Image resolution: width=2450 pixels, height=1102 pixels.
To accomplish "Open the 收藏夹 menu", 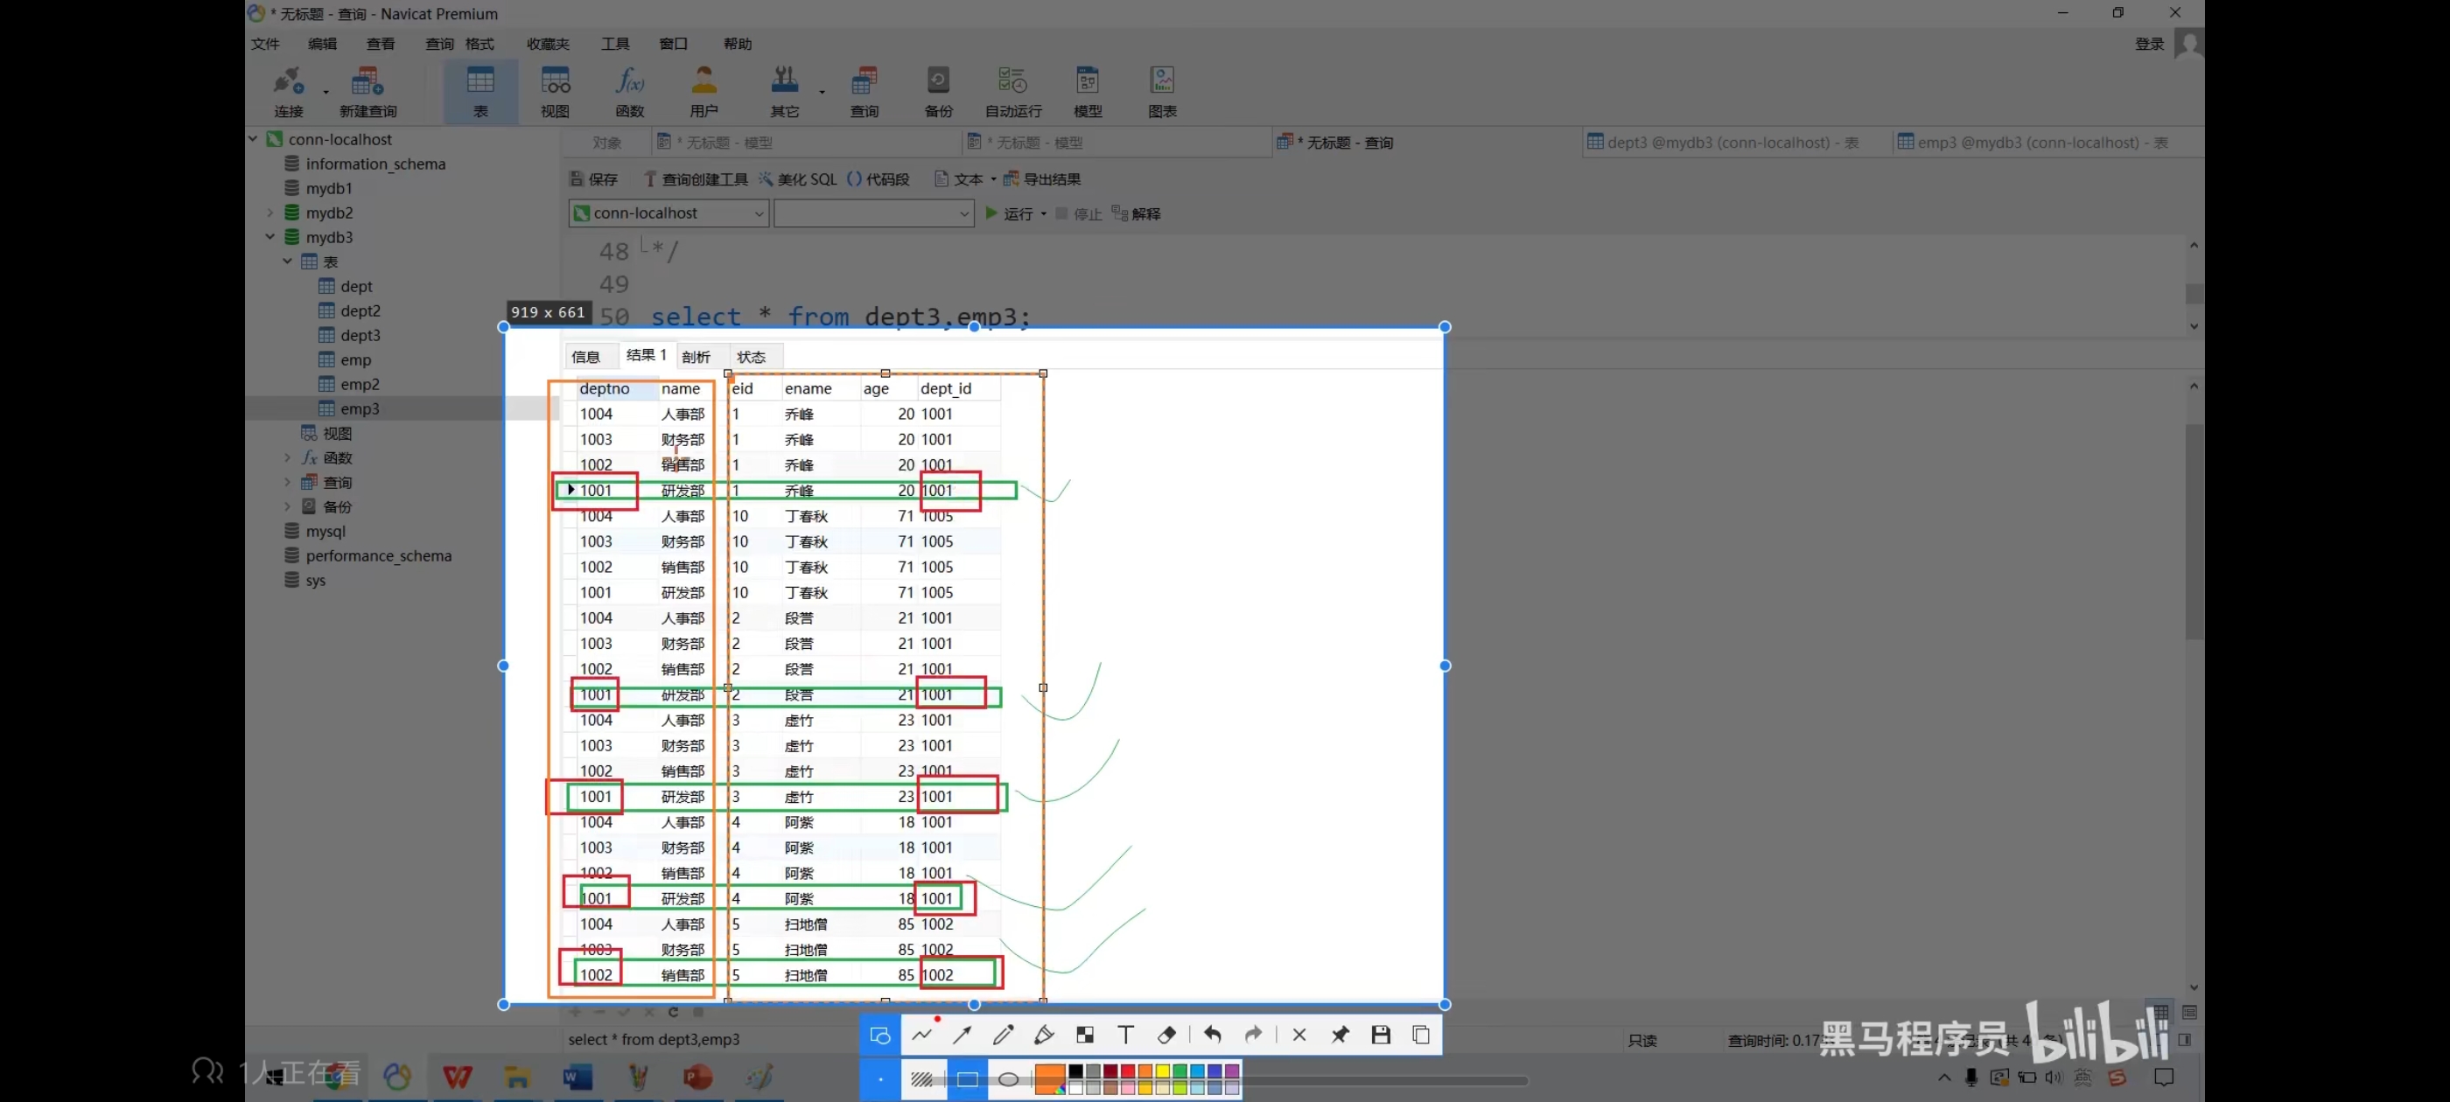I will tap(548, 44).
